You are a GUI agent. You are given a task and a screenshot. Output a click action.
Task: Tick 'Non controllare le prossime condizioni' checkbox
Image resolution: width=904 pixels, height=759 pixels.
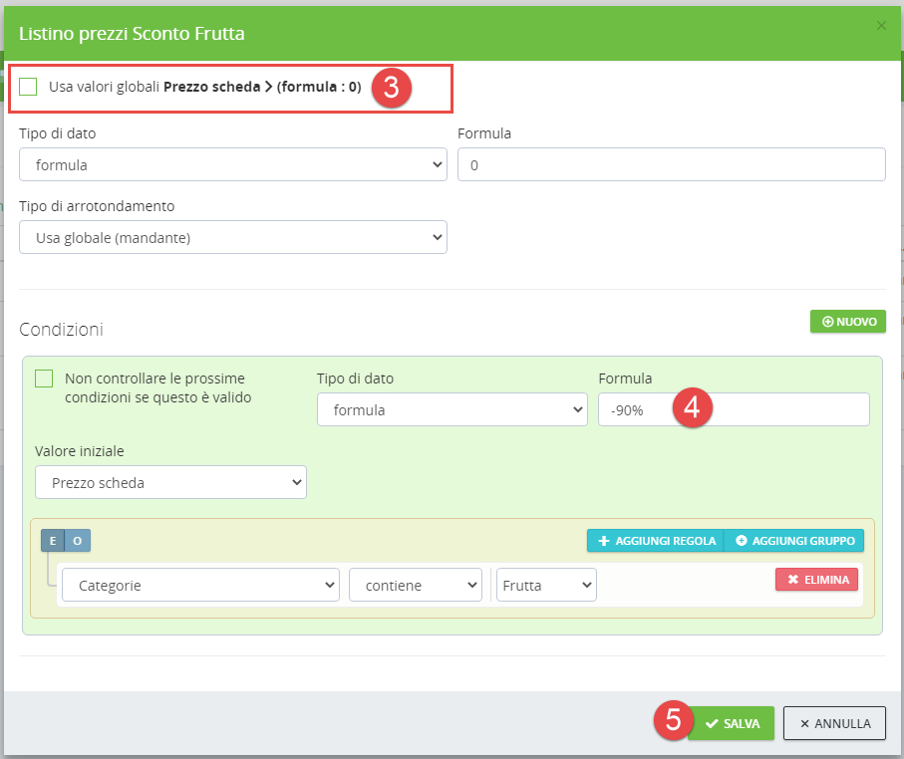pos(44,379)
